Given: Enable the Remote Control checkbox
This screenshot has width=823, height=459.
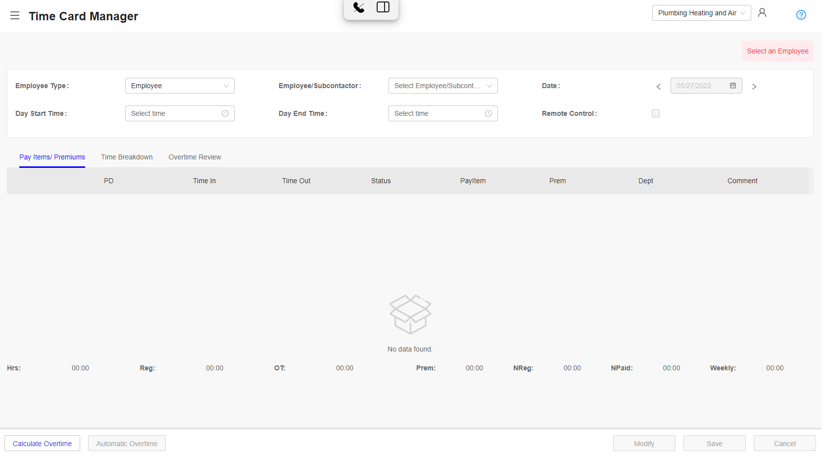Looking at the screenshot, I should click(656, 113).
